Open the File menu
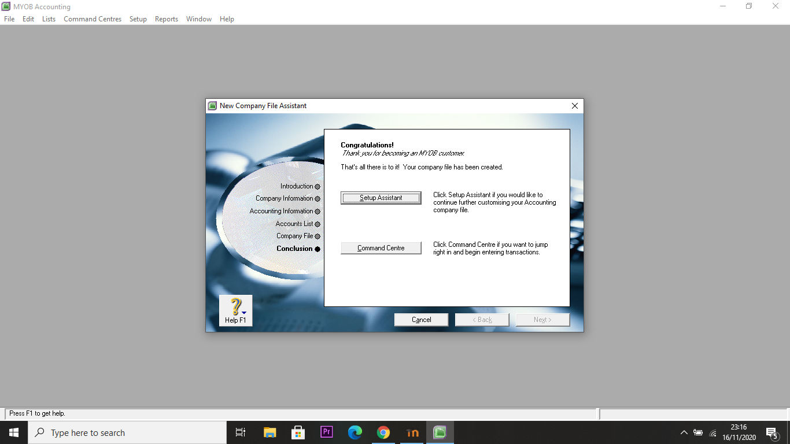This screenshot has height=444, width=790. click(x=9, y=19)
